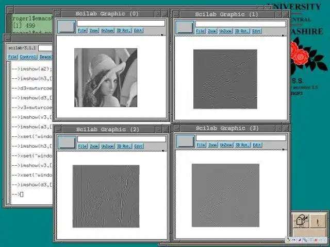Click pane grip in Scilab Graphic (3)
The height and width of the screenshot is (247, 330).
point(284,149)
